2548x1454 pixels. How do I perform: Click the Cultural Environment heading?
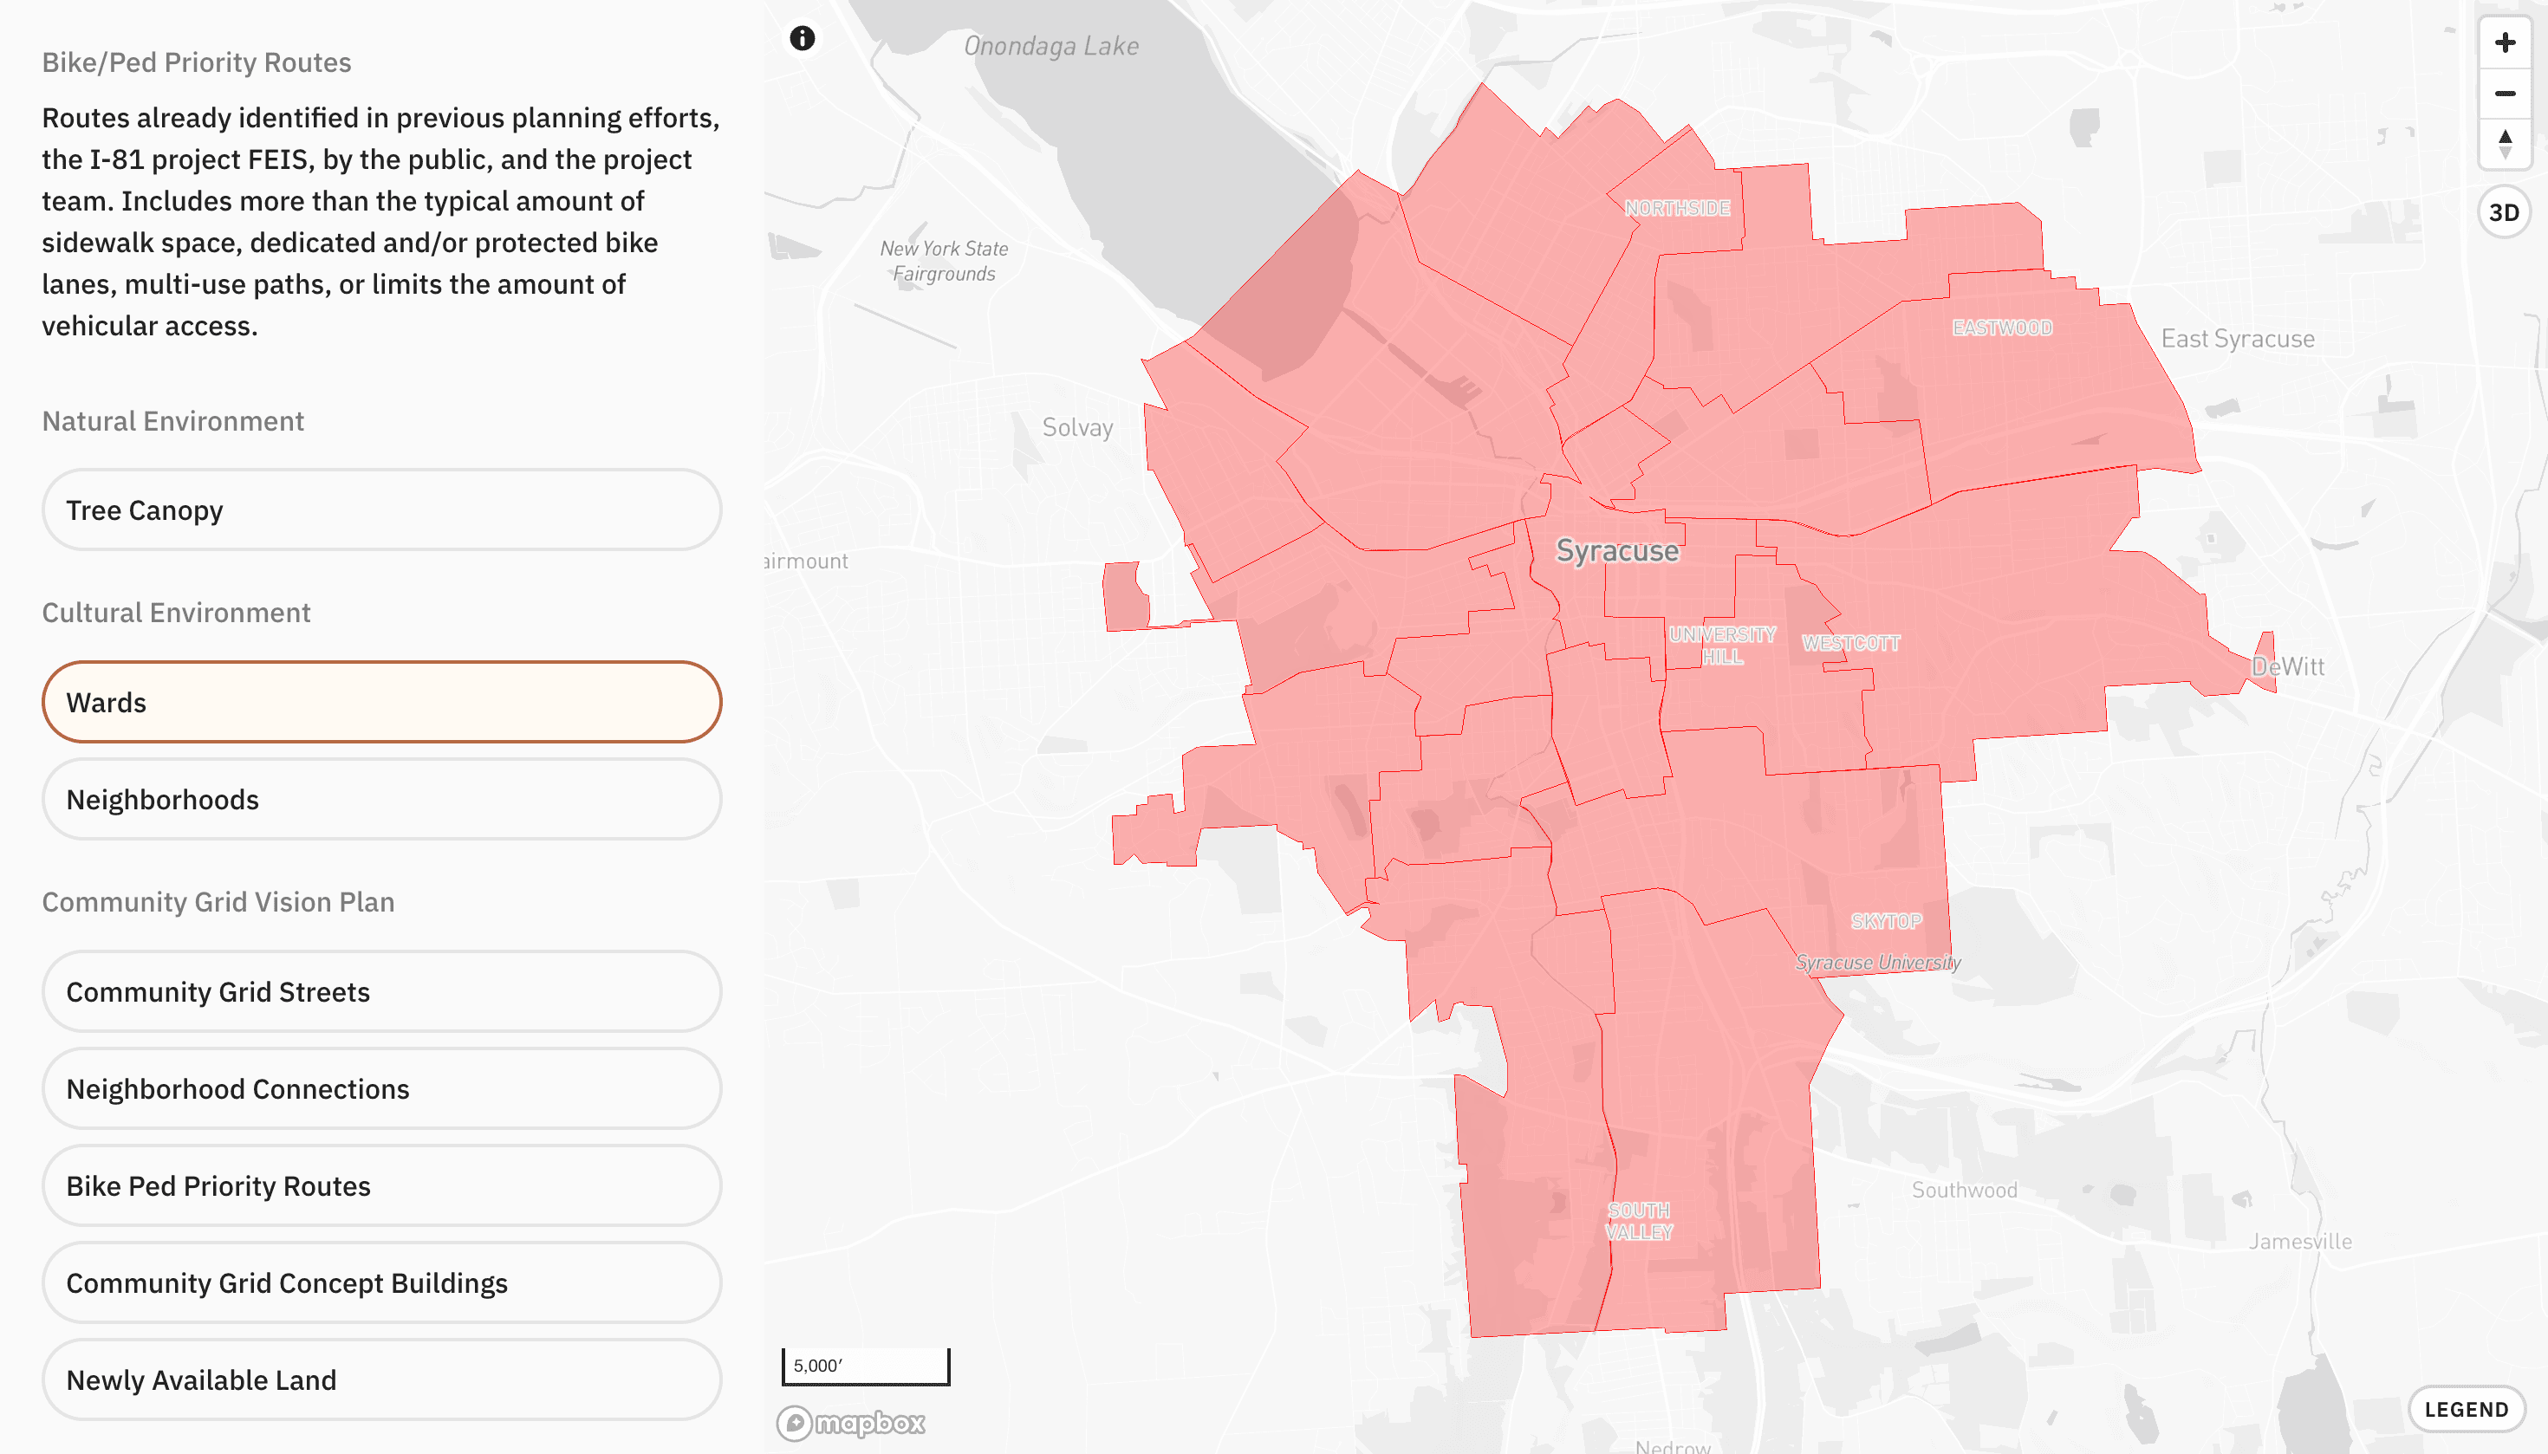pyautogui.click(x=176, y=613)
